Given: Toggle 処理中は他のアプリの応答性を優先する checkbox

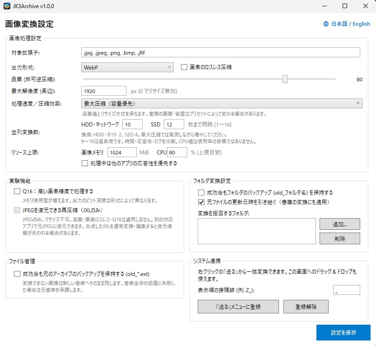Looking at the screenshot, I should pyautogui.click(x=85, y=163).
